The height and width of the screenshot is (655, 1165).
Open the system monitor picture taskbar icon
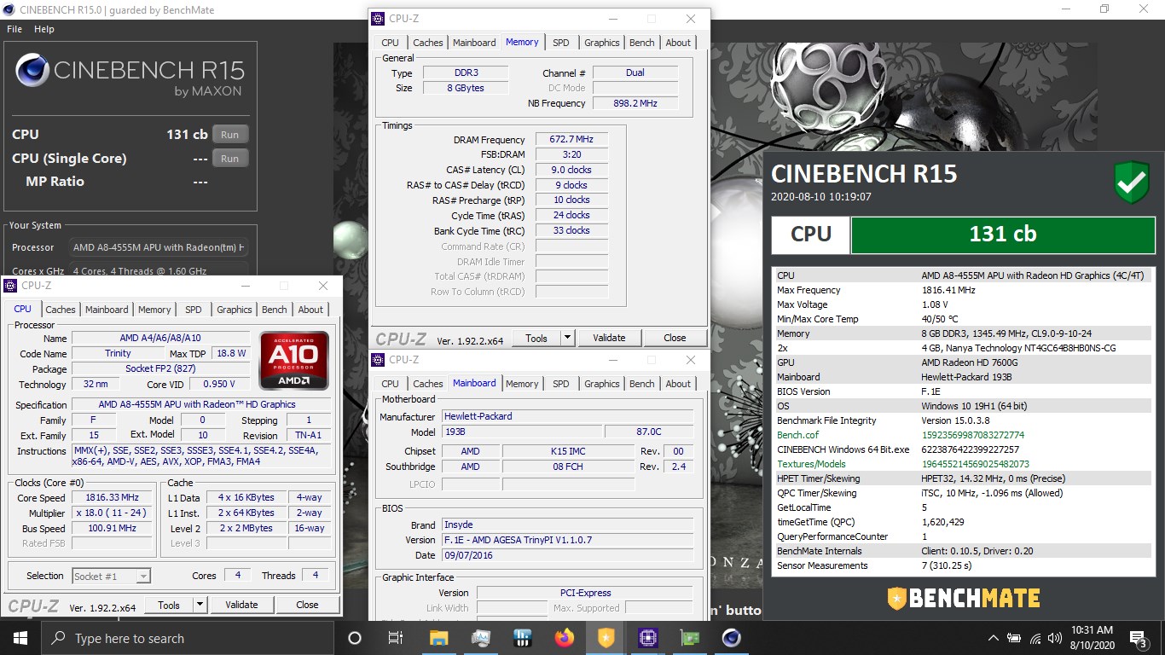tap(480, 638)
